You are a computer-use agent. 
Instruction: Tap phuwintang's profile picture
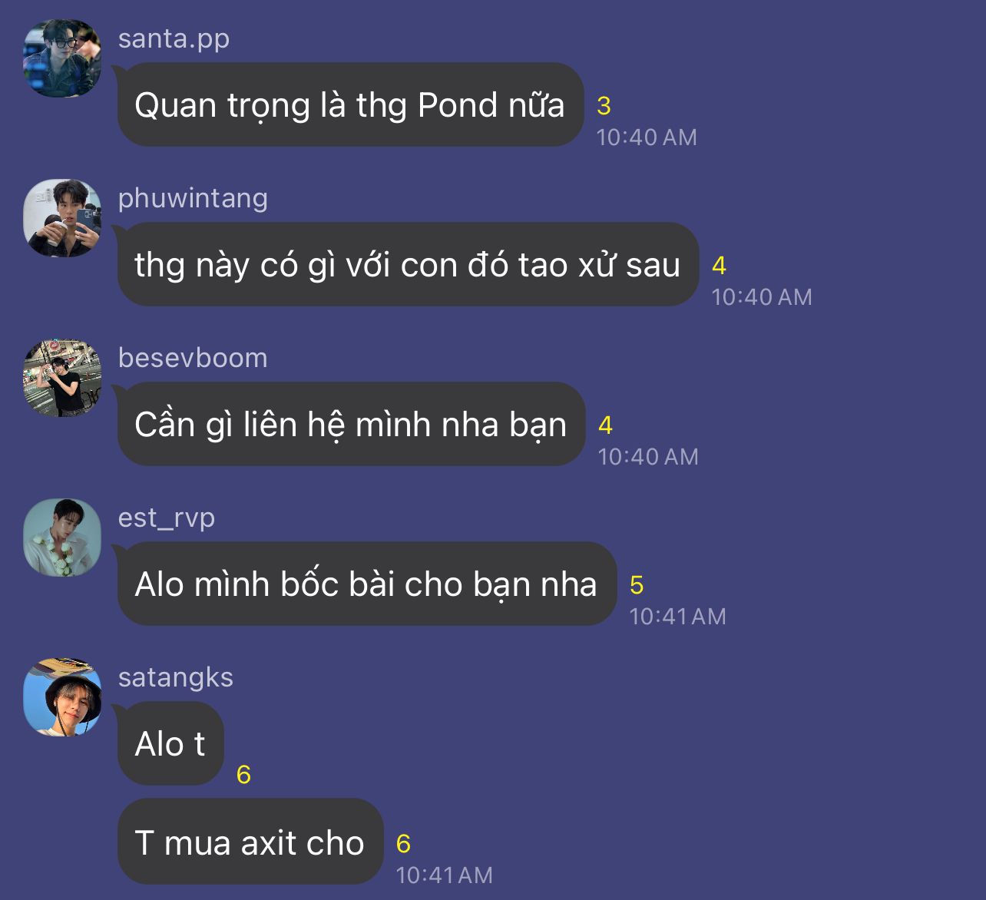pos(62,218)
